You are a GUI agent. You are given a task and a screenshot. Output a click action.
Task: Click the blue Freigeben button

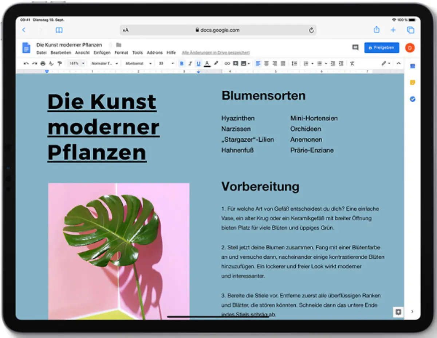tap(381, 48)
